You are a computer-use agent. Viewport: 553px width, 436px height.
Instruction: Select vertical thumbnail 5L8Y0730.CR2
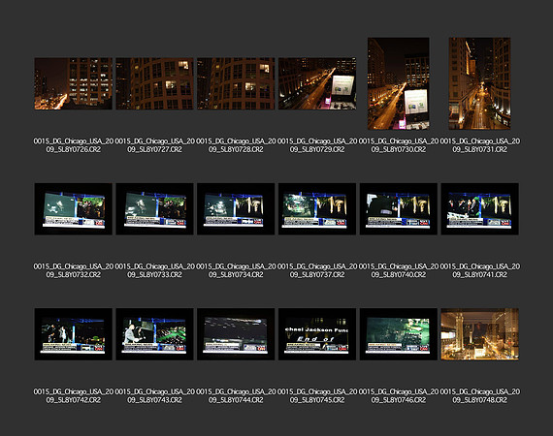399,83
